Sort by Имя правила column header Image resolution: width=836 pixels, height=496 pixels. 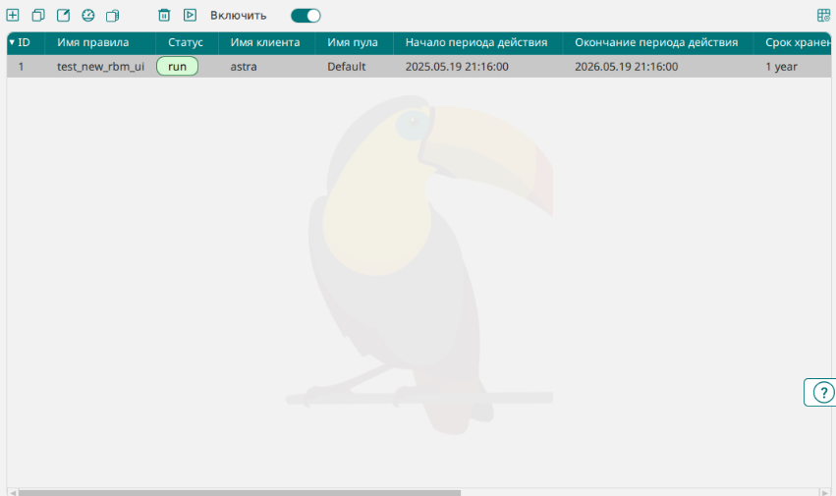[92, 43]
